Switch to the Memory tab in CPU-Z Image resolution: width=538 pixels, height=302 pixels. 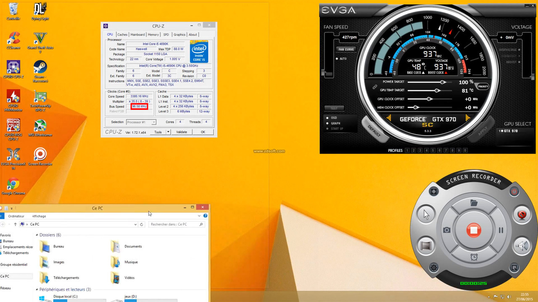tap(153, 34)
